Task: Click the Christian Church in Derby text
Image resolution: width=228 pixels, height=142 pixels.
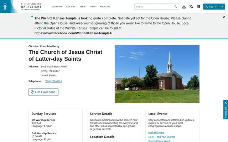Action: point(44,47)
